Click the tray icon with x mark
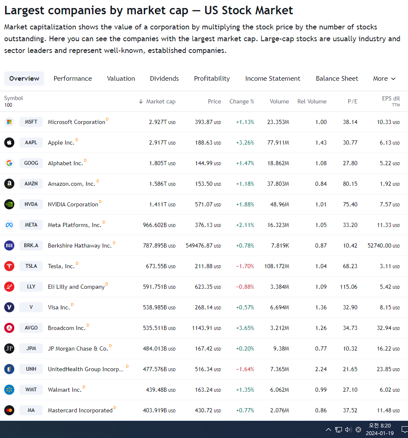 tap(358, 430)
